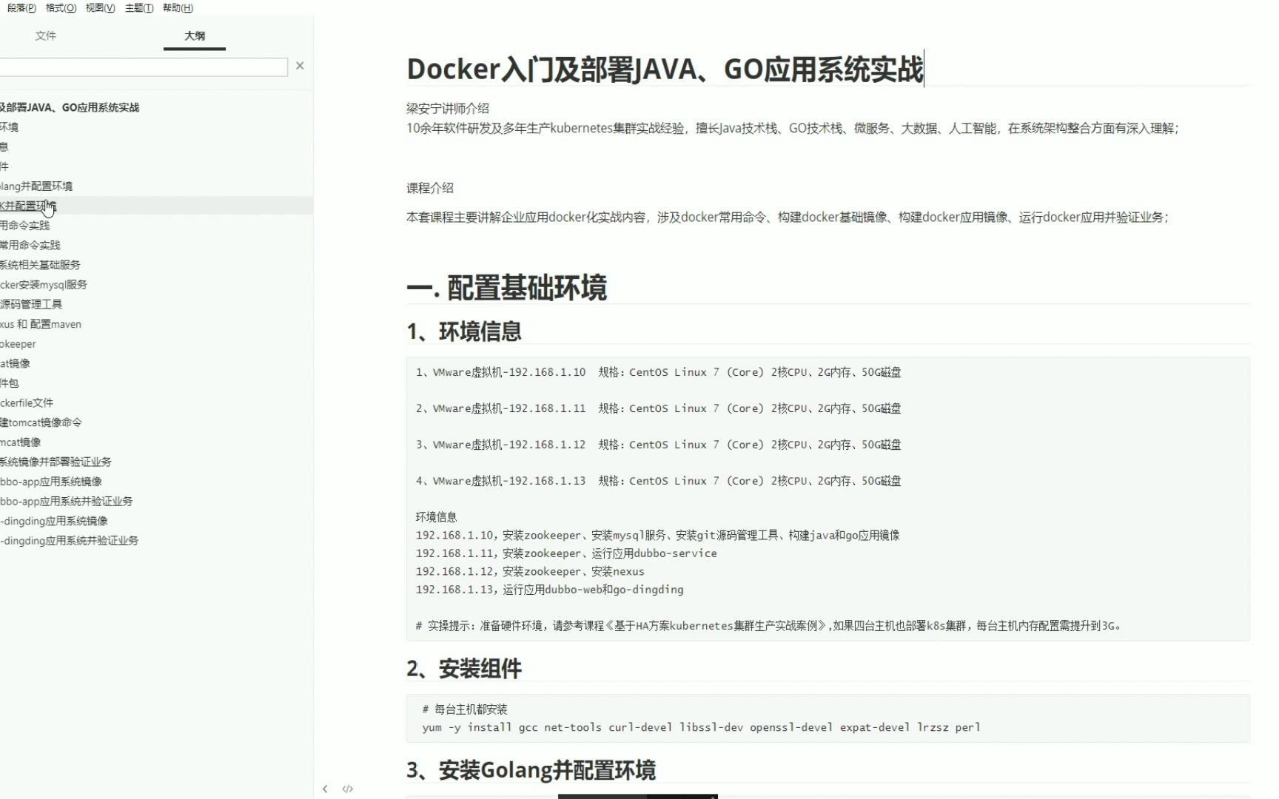This screenshot has width=1279, height=799.
Task: Select the dubbo-app应用系统镜像 outline item
Action: tap(52, 481)
